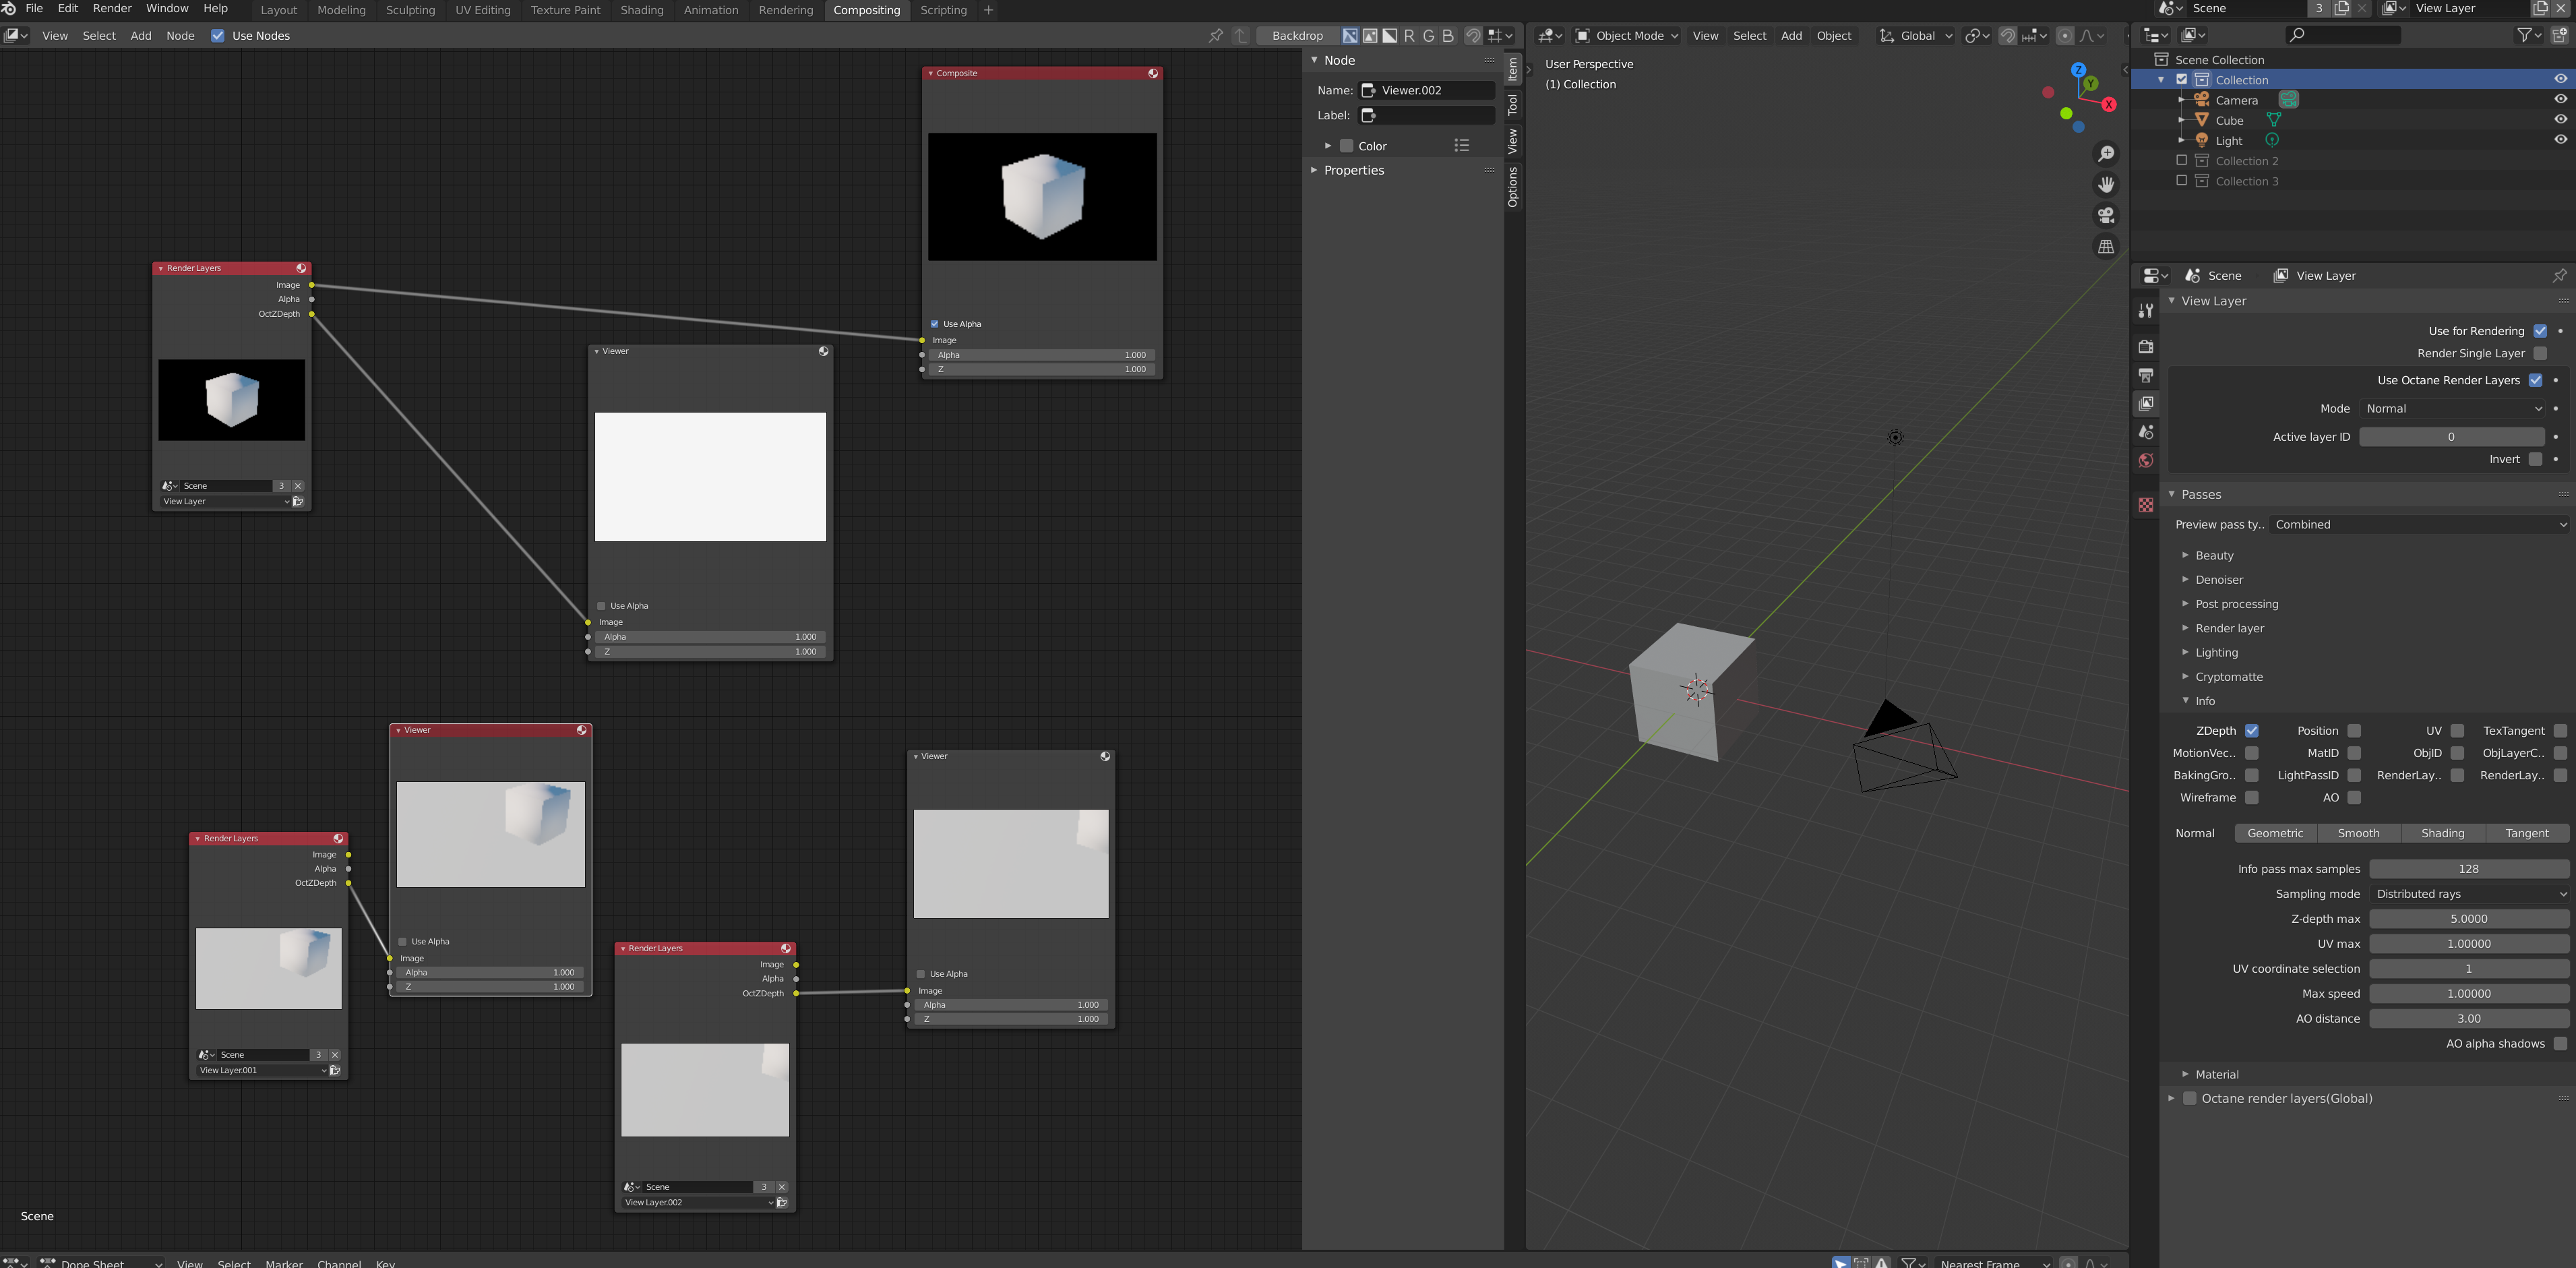Disable the ZDepth pass checkbox
Viewport: 2576px width, 1268px height.
pyautogui.click(x=2251, y=731)
